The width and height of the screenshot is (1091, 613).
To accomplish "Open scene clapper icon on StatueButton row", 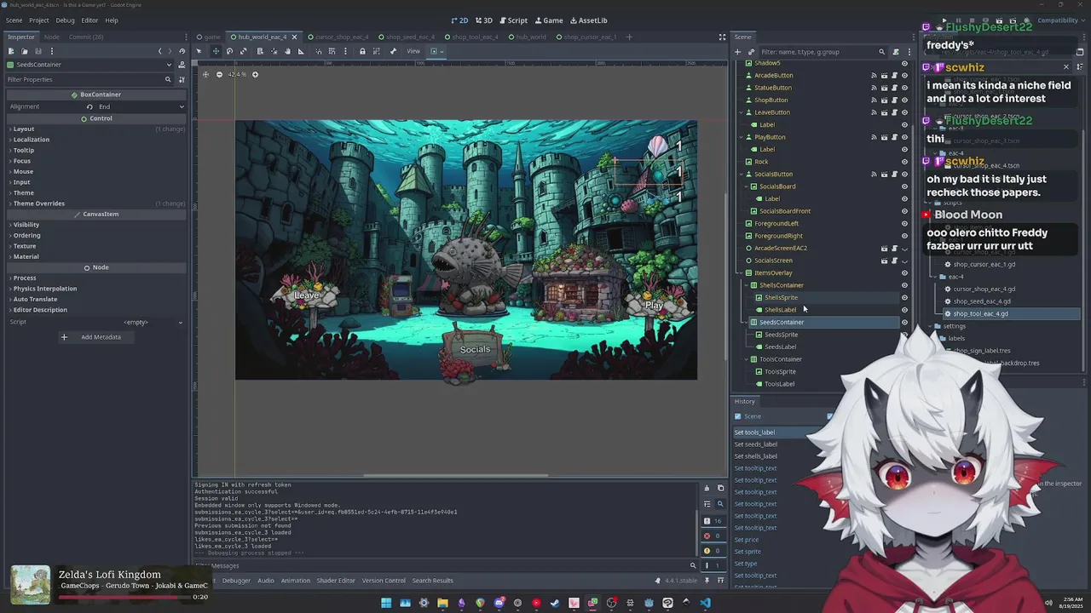I will click(x=884, y=88).
